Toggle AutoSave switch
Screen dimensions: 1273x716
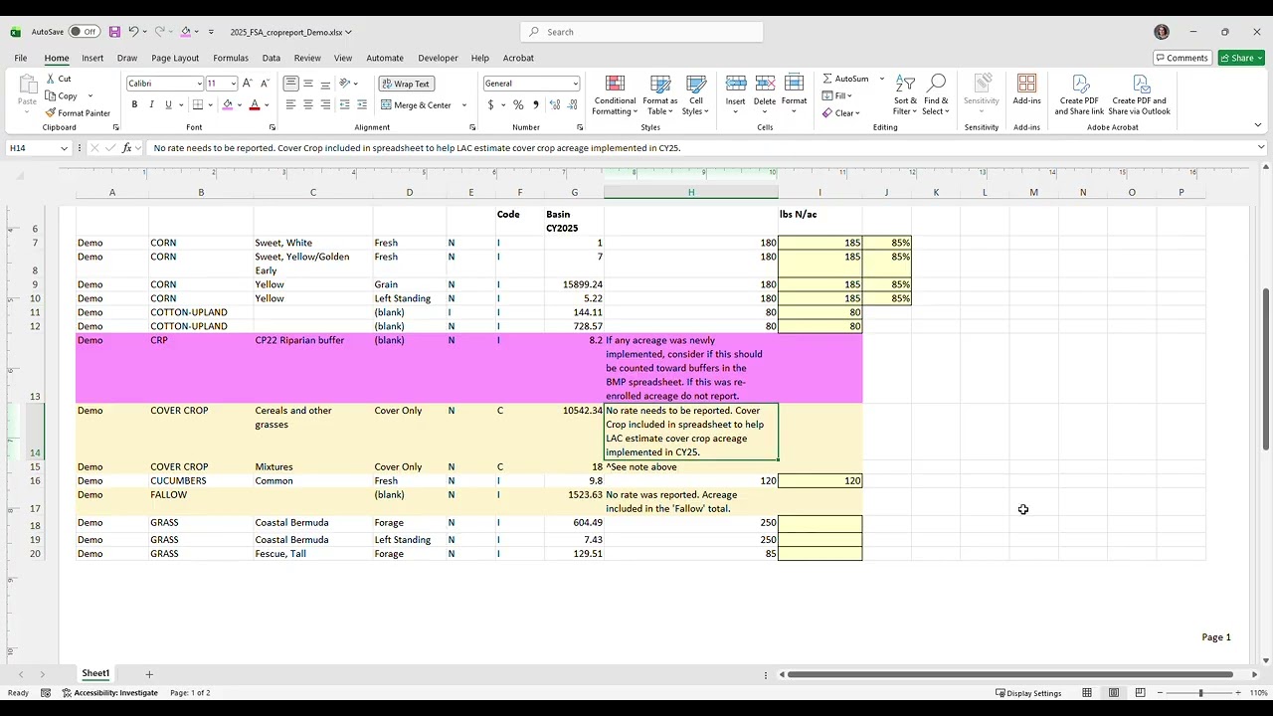pyautogui.click(x=84, y=32)
